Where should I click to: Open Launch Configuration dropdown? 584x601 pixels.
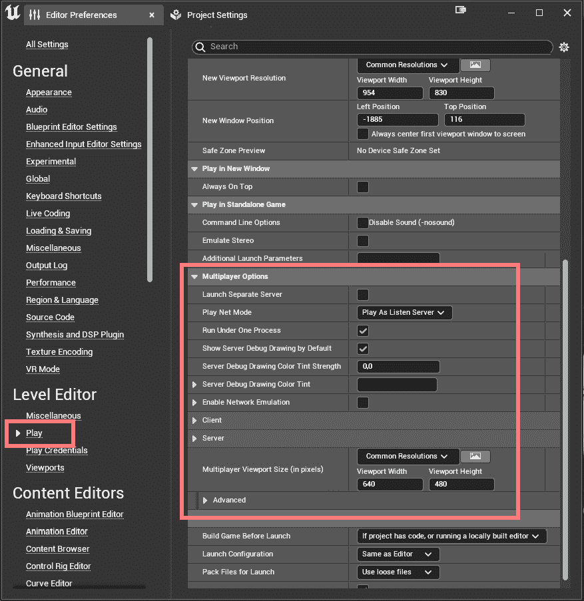(x=398, y=554)
